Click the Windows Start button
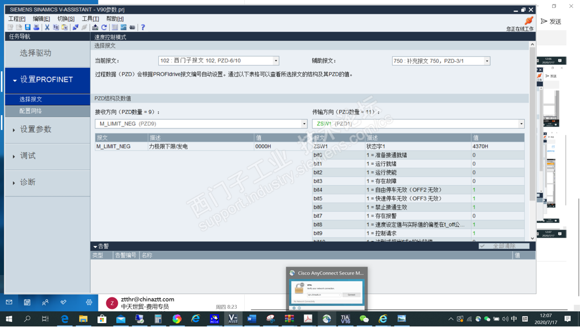 (x=9, y=318)
